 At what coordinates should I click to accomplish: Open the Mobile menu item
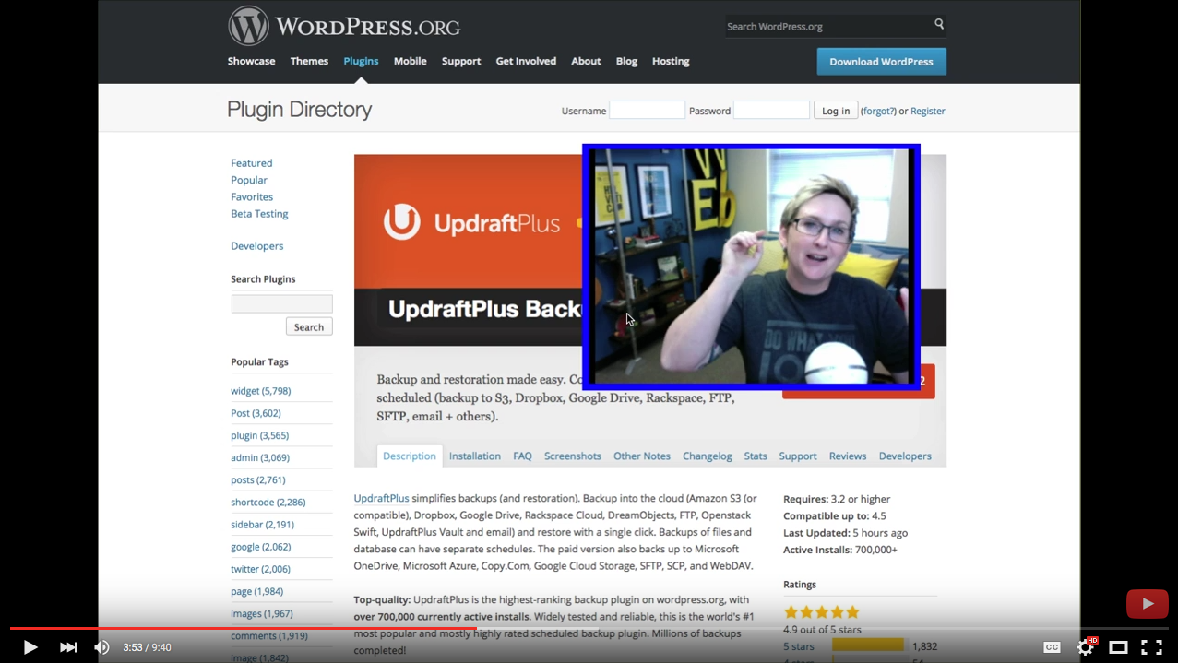pos(410,61)
